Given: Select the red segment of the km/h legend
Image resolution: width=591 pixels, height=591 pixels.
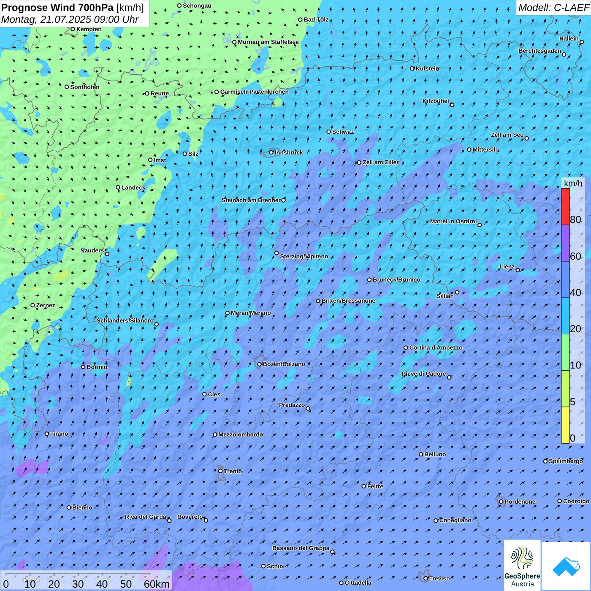Looking at the screenshot, I should tap(565, 206).
